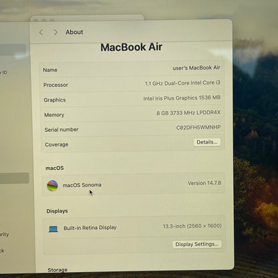This screenshot has height=278, width=278.
Task: Click the Built-in Retina Display laptop icon
Action: pyautogui.click(x=53, y=229)
